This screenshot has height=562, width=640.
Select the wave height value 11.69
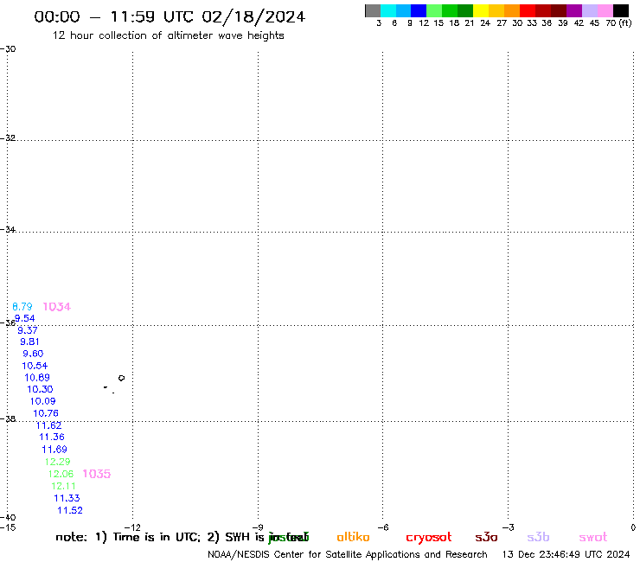click(54, 450)
